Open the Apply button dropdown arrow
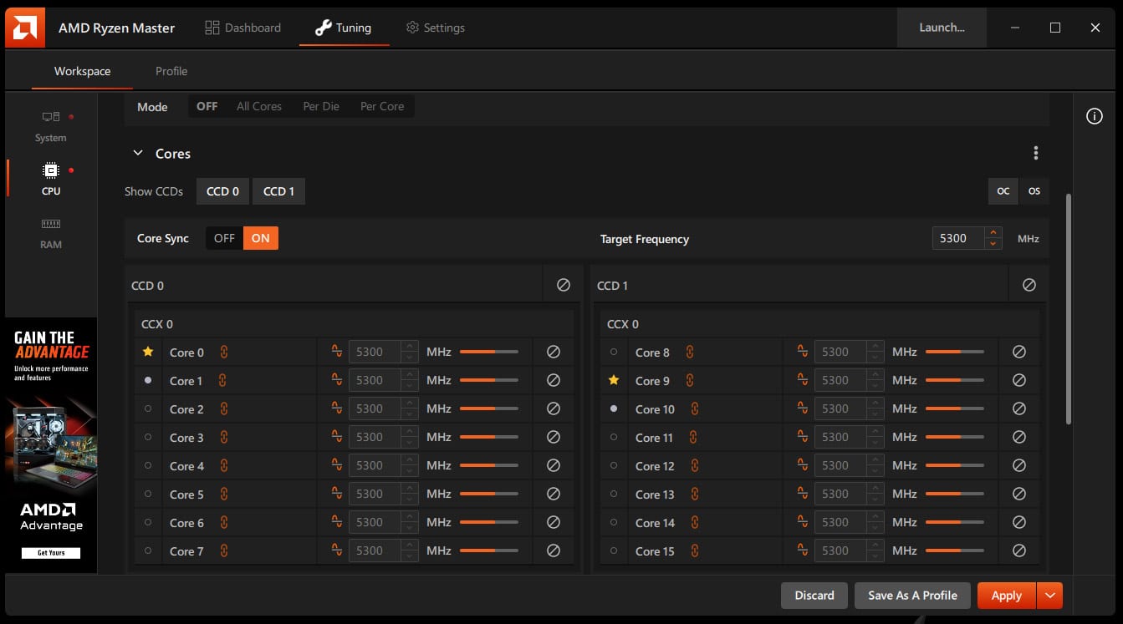 [1049, 596]
